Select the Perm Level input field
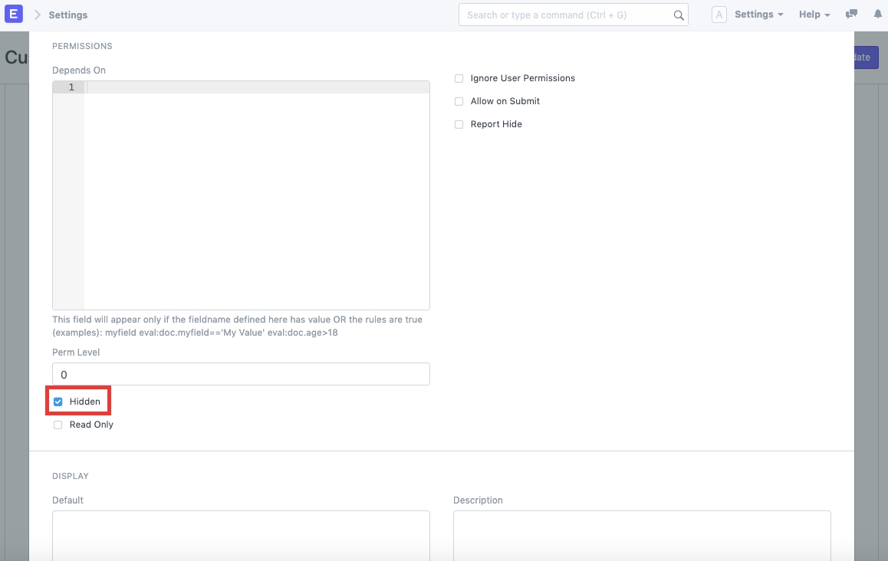 point(241,374)
